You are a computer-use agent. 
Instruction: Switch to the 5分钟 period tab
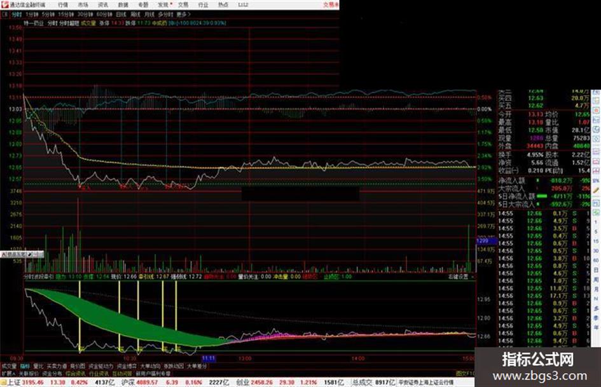pos(48,15)
